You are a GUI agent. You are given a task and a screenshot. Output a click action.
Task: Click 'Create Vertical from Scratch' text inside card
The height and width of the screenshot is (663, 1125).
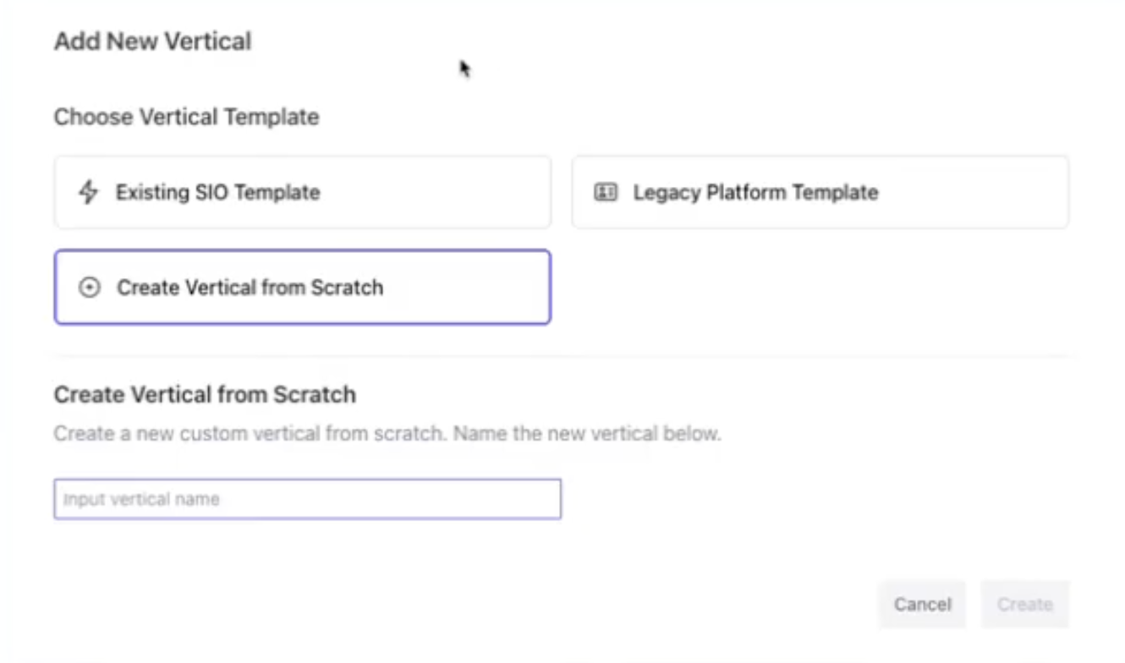pyautogui.click(x=250, y=288)
